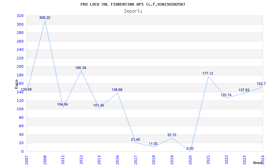The width and height of the screenshot is (266, 166).
Task: Click the 101.46 data label
Action: pos(98,105)
